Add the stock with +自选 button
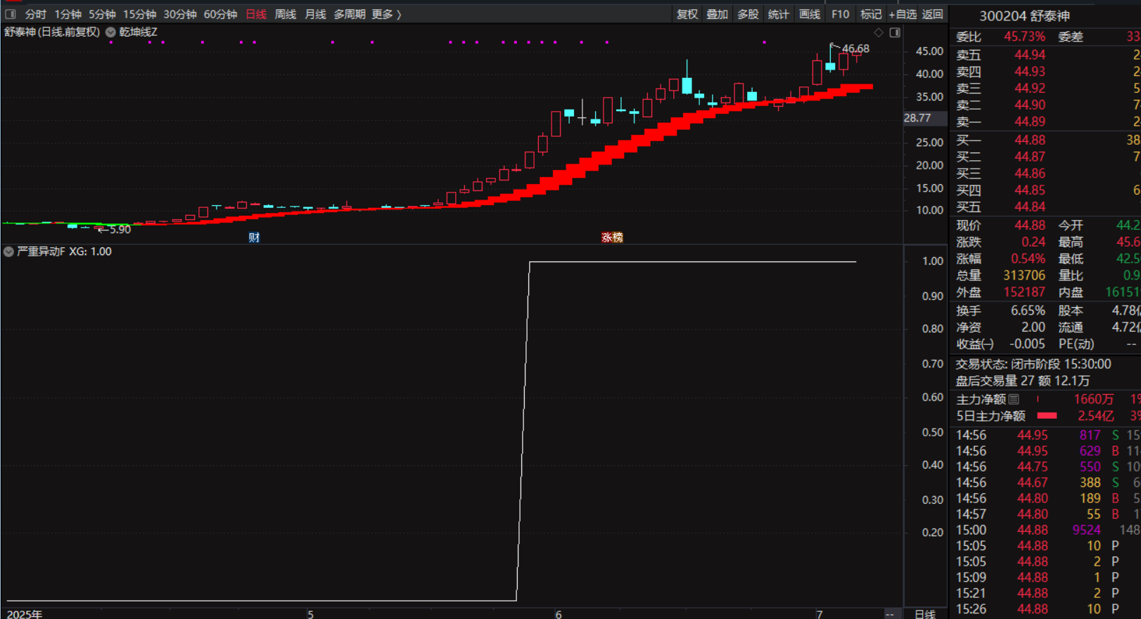Viewport: 1141px width, 619px height. coord(903,14)
